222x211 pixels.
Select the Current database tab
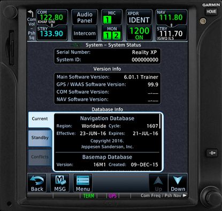[x=40, y=119]
